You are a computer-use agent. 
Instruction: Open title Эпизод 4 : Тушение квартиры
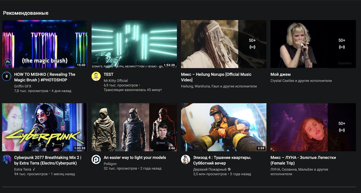coord(222,160)
